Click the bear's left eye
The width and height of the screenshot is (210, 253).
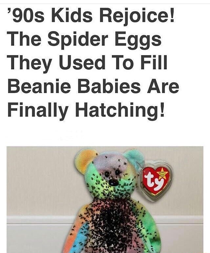(107, 174)
